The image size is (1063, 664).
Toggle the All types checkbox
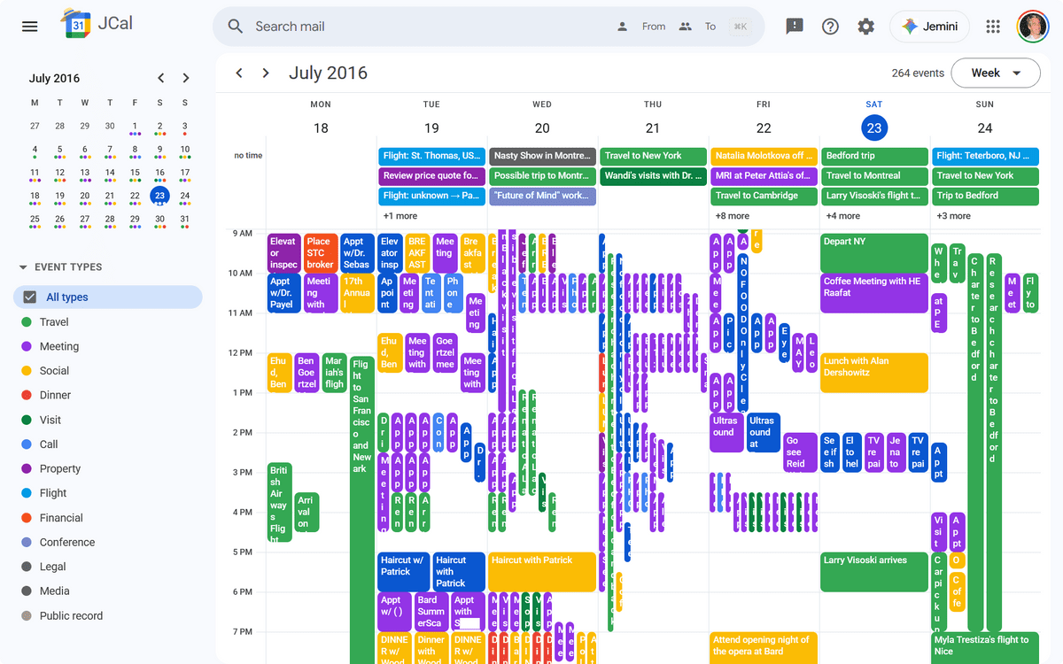coord(30,297)
